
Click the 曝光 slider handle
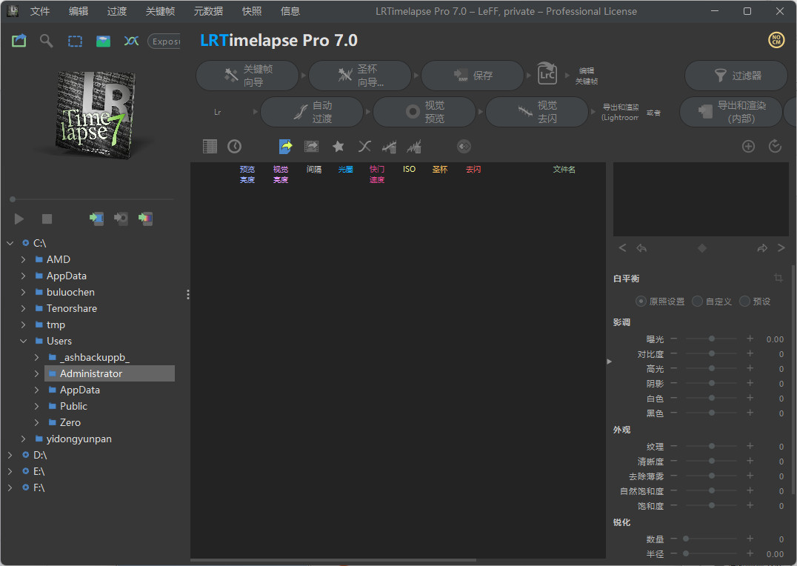(712, 339)
